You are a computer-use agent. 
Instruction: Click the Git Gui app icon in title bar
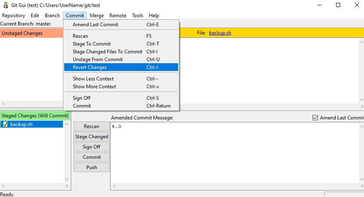click(x=6, y=5)
